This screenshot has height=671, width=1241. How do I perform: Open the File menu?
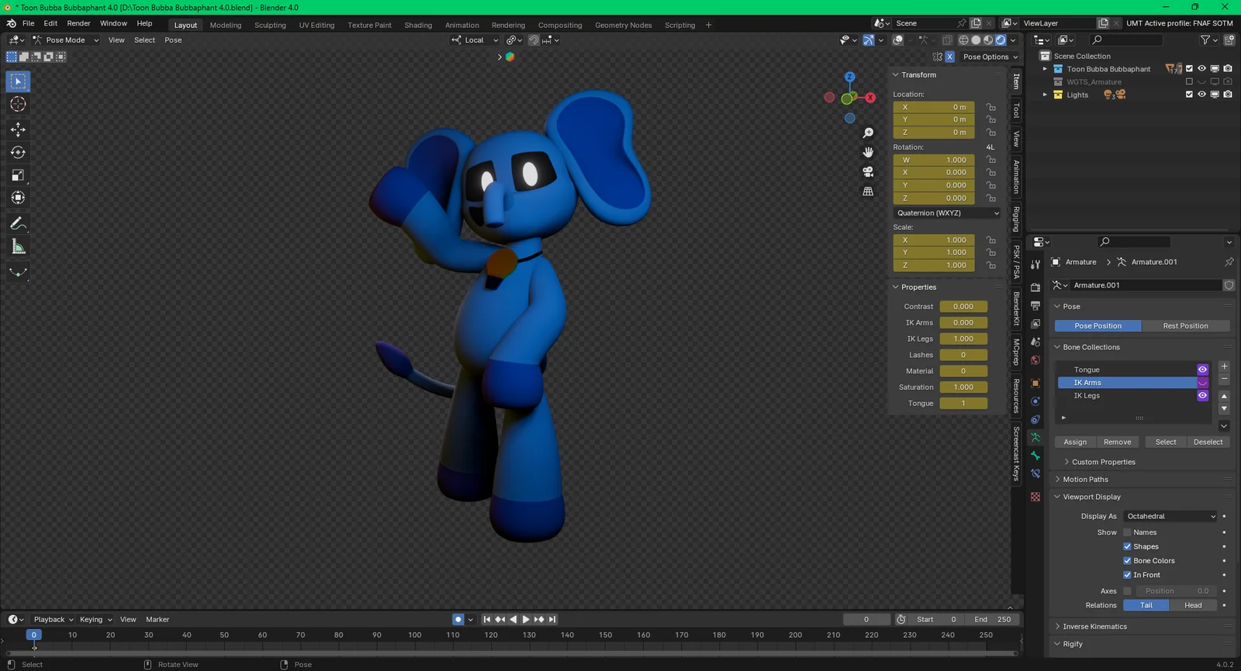28,23
